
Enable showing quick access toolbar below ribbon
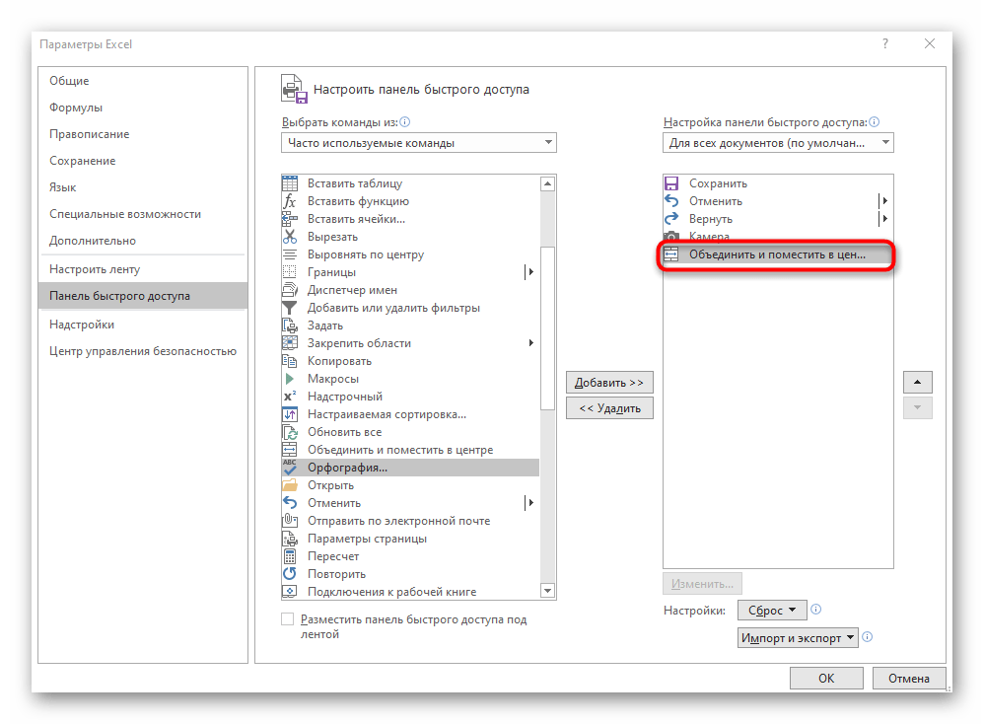point(288,619)
